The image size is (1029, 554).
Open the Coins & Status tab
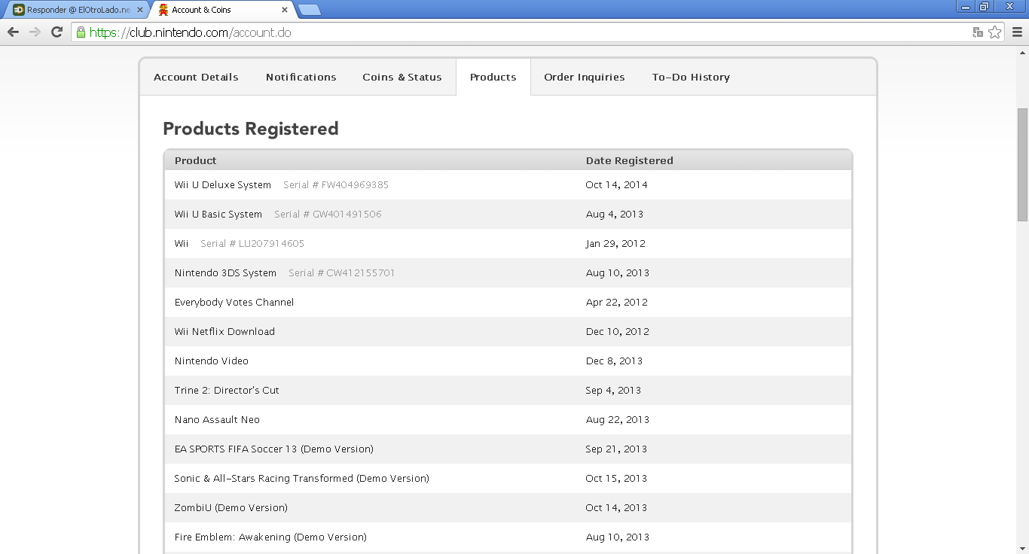[x=402, y=77]
